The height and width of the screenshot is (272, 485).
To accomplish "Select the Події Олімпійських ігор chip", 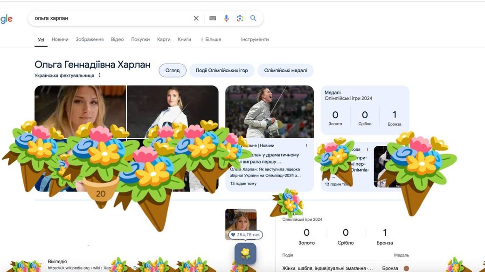I will (x=222, y=70).
